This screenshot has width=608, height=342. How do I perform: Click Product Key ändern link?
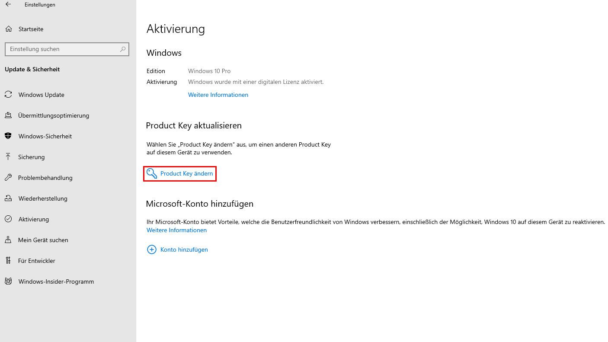click(186, 173)
